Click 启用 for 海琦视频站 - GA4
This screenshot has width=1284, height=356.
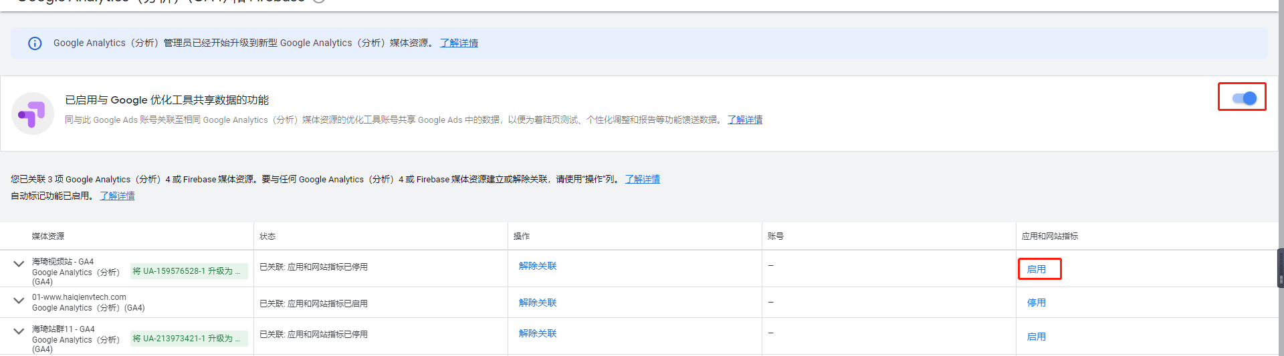(x=1037, y=269)
